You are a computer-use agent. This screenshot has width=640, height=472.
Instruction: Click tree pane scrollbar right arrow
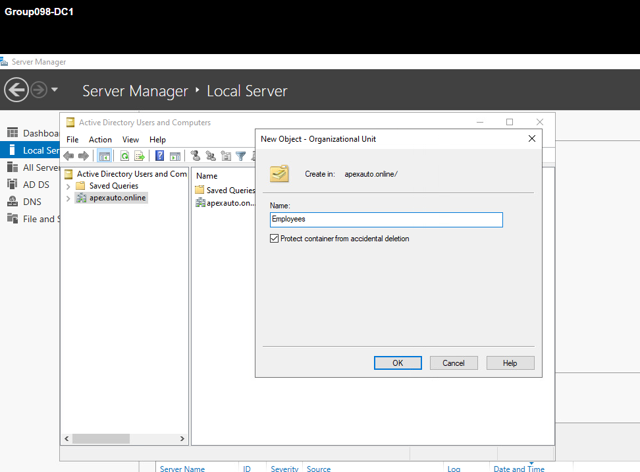pyautogui.click(x=182, y=438)
